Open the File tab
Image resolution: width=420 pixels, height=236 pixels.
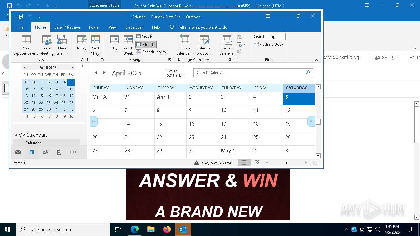tap(21, 27)
